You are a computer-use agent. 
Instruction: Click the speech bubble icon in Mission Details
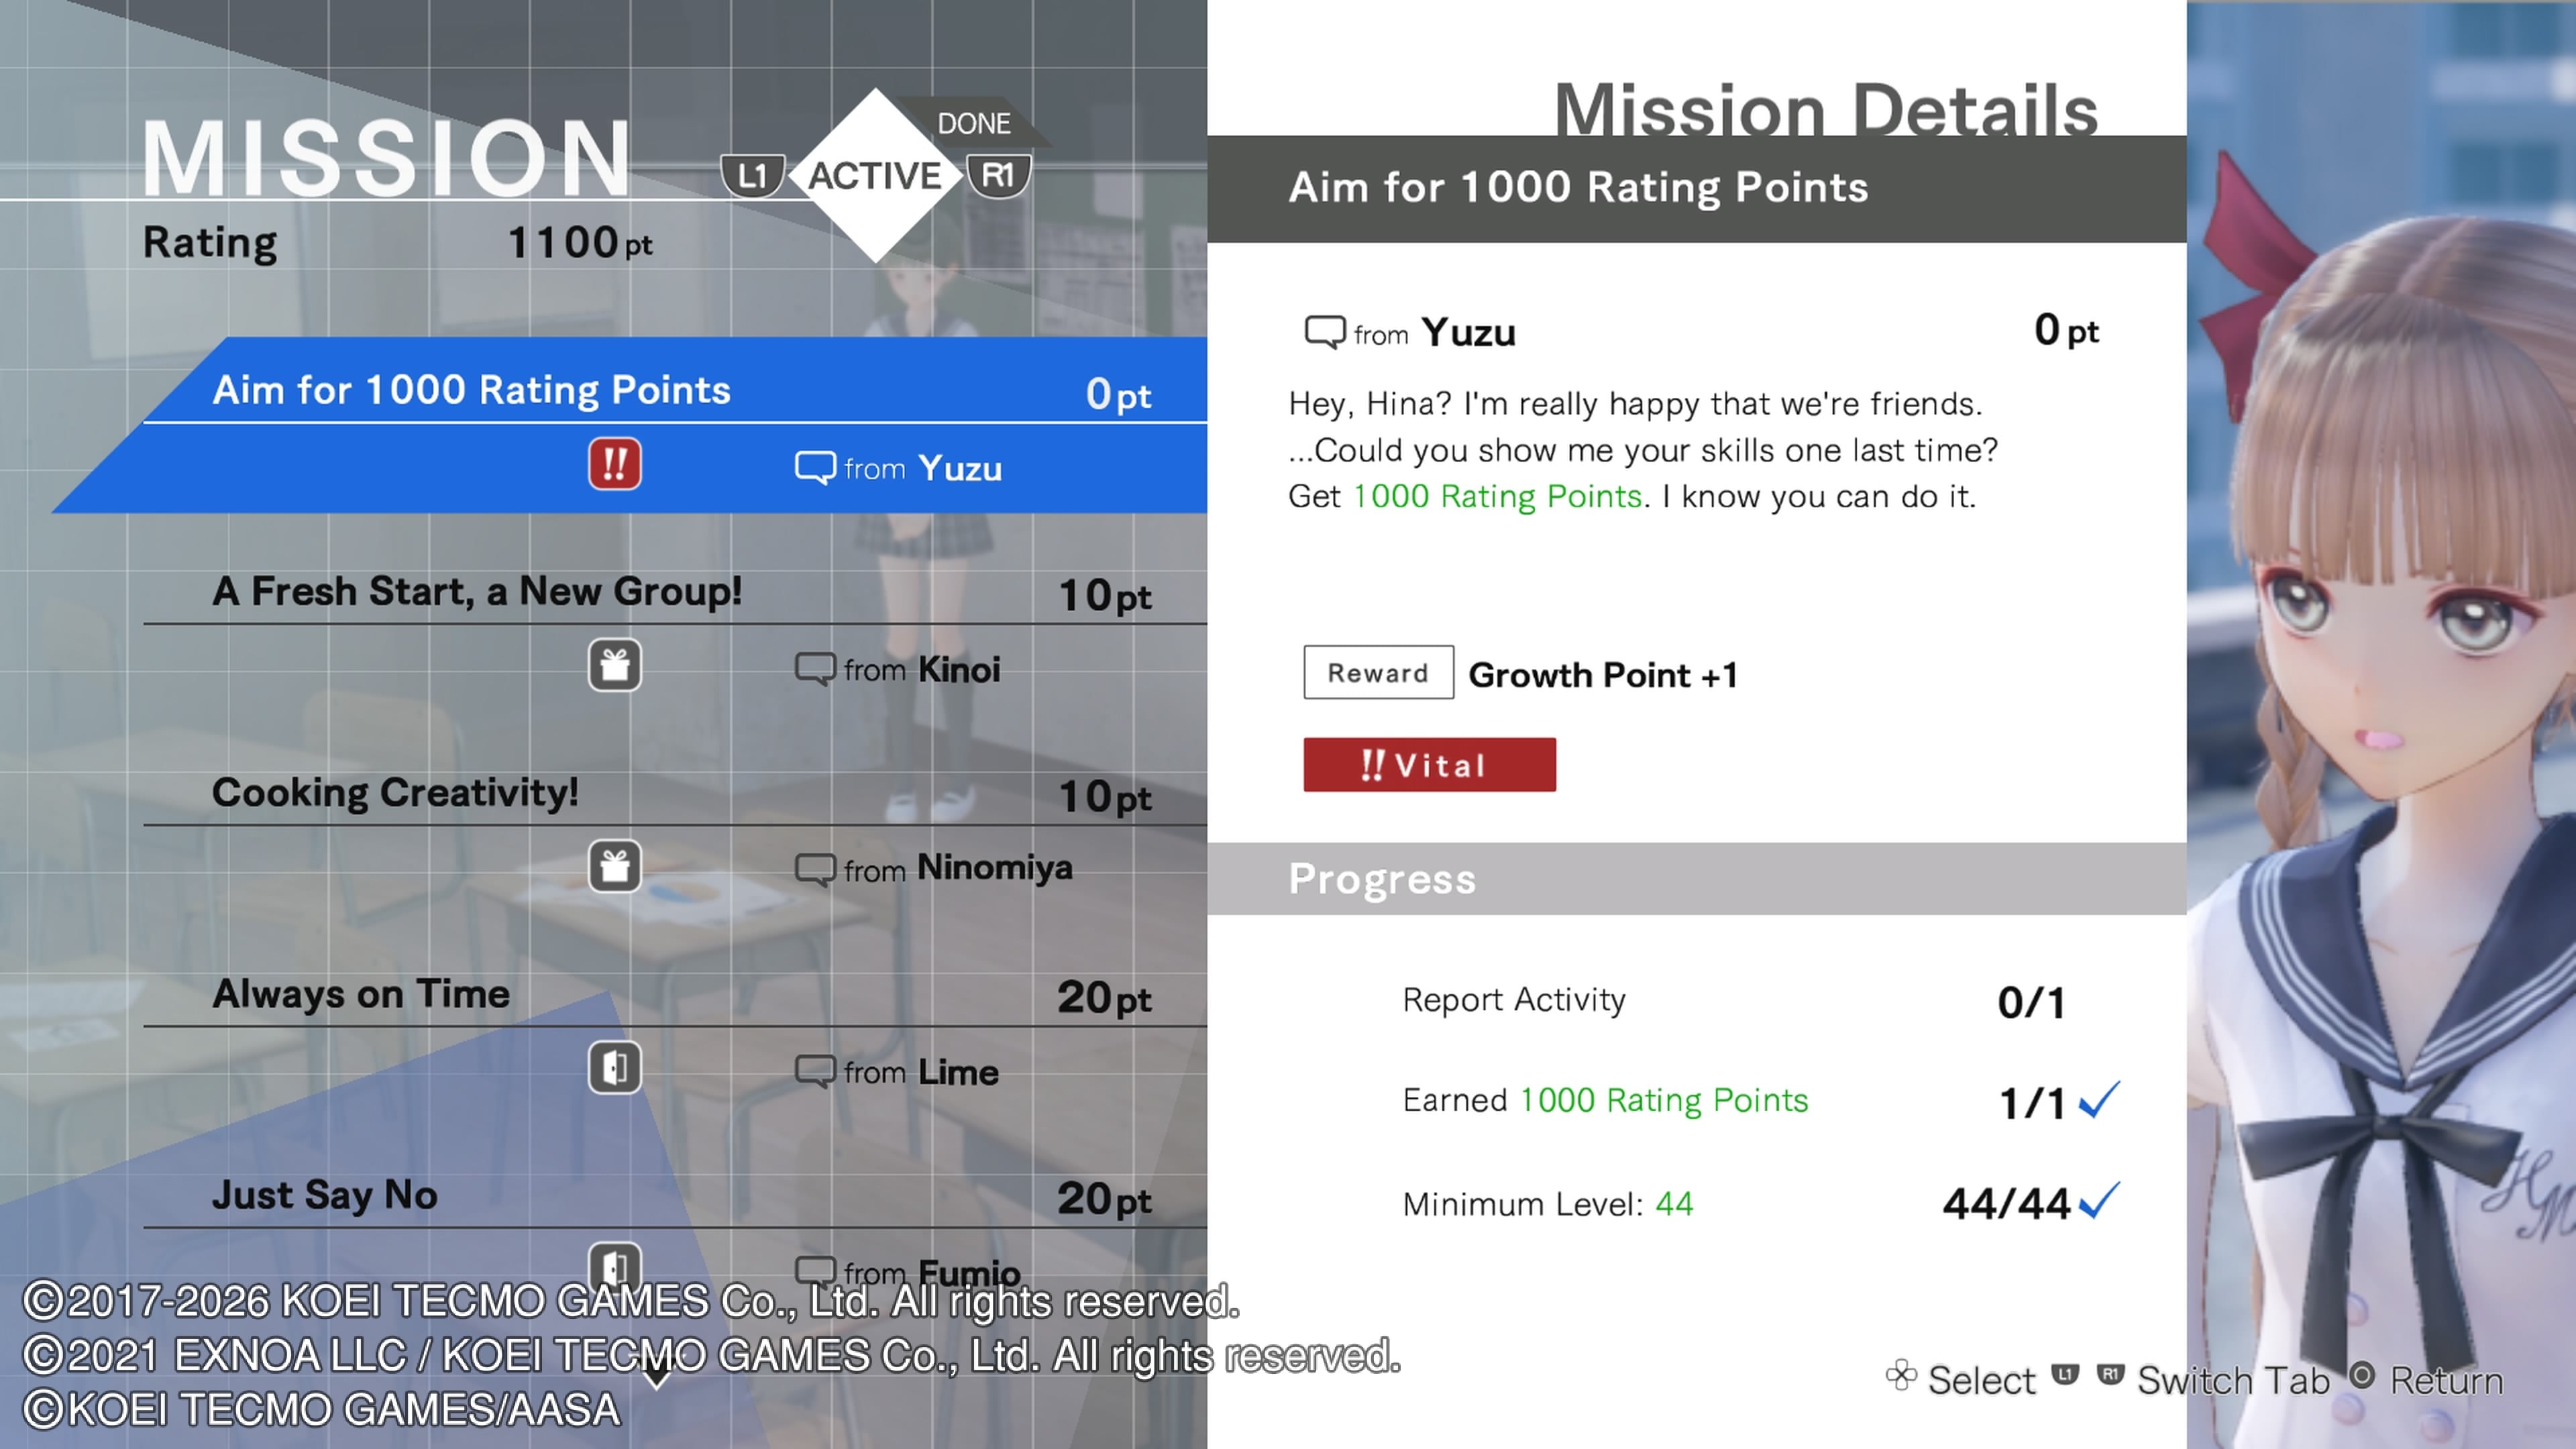(1325, 332)
